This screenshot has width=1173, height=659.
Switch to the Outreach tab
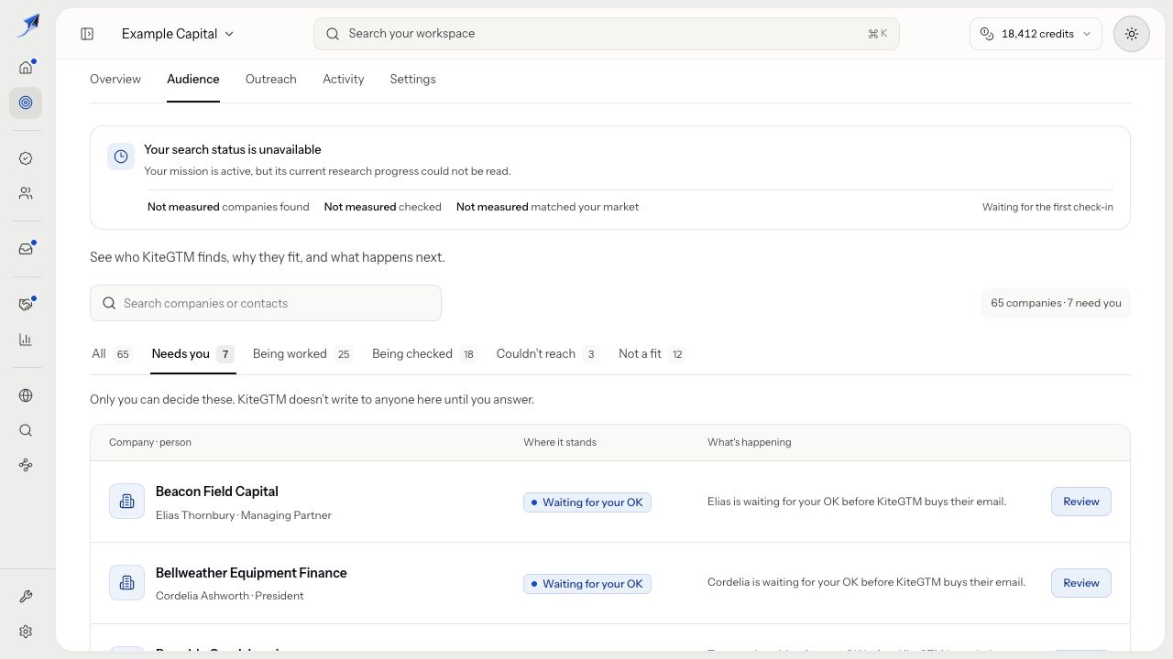(x=270, y=80)
